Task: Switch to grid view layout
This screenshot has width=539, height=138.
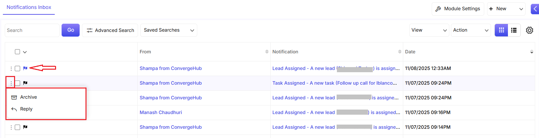Action: (x=501, y=30)
